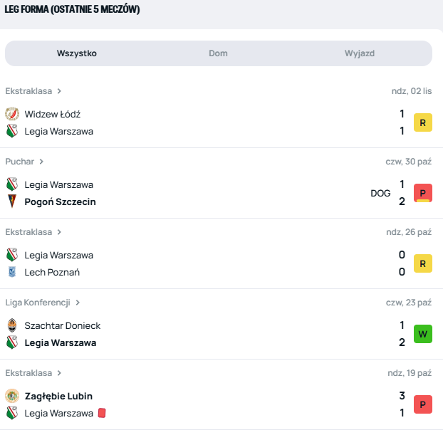Switch to the Wyjazd tab
Screen dimensions: 443x435
360,53
